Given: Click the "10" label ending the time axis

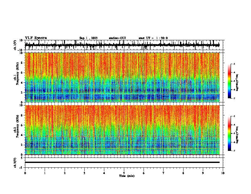Looking at the screenshot, I should (223, 173).
